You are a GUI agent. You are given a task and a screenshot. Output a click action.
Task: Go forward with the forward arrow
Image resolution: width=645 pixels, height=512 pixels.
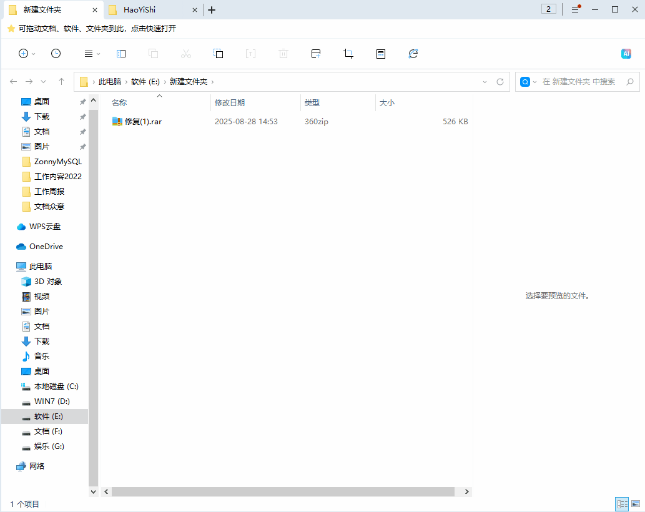(29, 81)
